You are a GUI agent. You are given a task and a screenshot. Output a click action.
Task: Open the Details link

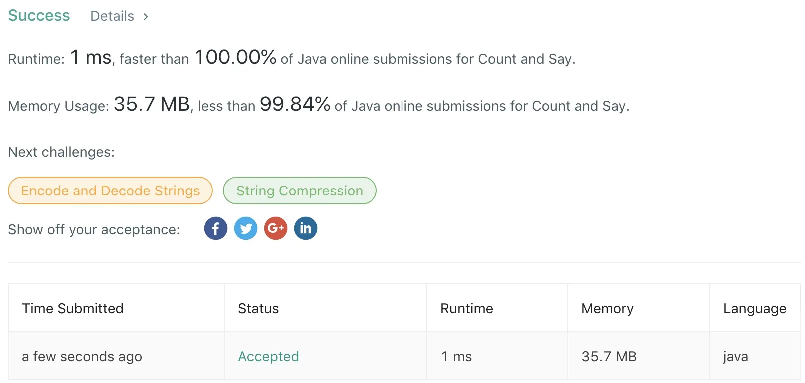point(112,16)
